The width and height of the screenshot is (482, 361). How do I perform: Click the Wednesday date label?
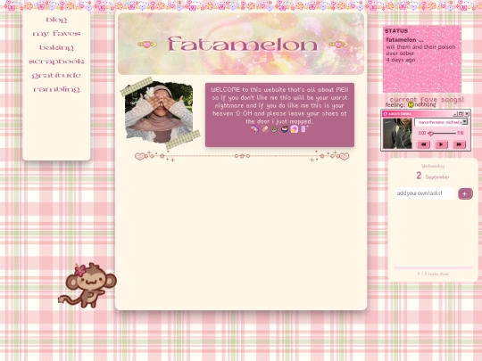click(x=433, y=167)
